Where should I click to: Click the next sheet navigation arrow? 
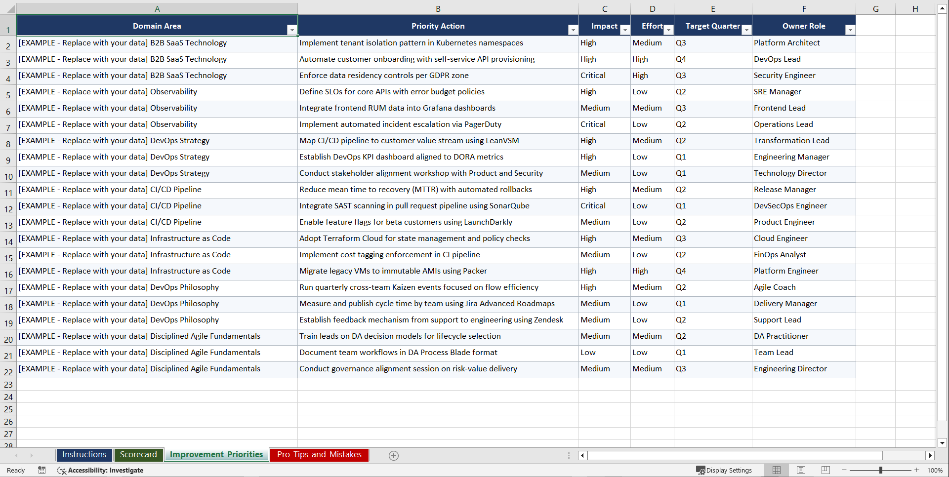[32, 455]
